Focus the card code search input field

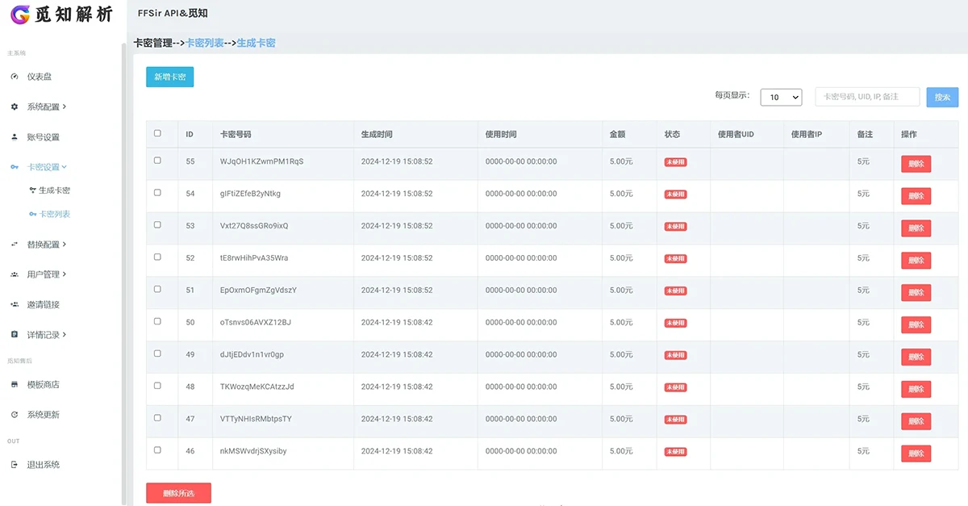coord(867,97)
